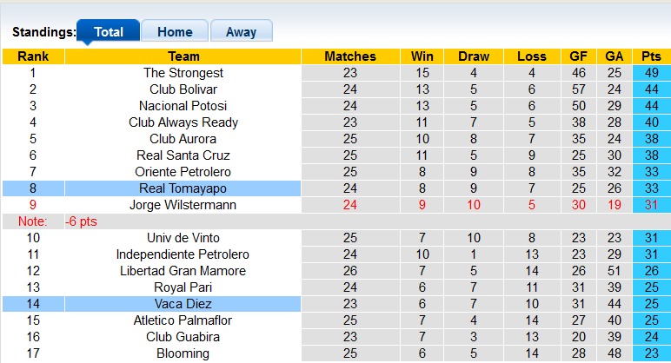Click Nacional Potosi team entry

(x=183, y=106)
